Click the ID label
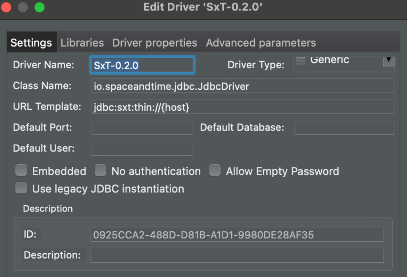This screenshot has width=407, height=277. pos(30,234)
